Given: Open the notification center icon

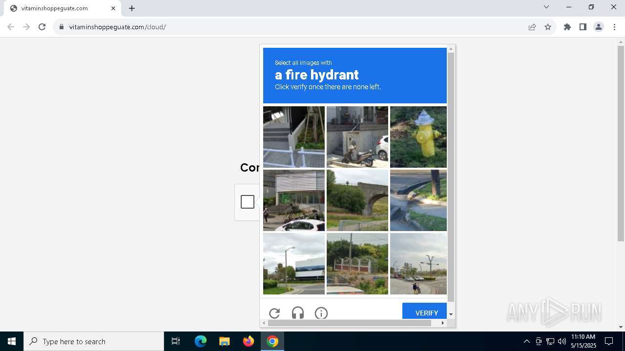Looking at the screenshot, I should coord(609,341).
